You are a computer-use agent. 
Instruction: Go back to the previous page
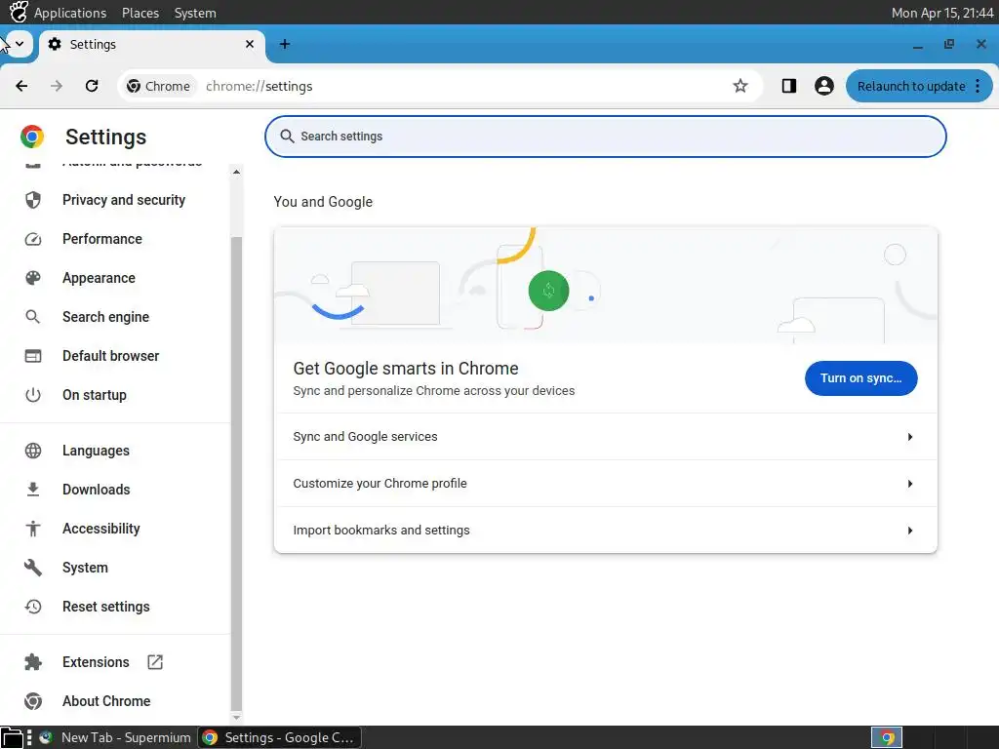[x=21, y=86]
